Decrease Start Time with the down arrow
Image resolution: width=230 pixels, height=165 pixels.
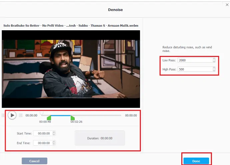[54, 134]
